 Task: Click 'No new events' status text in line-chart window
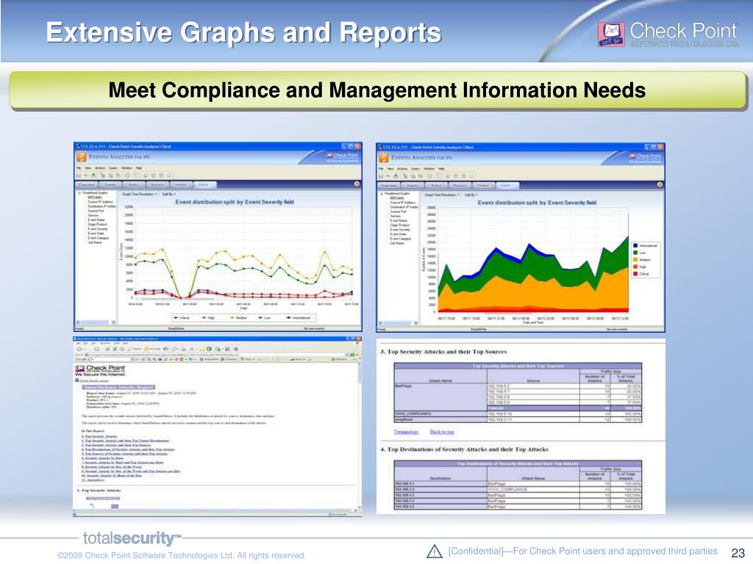[314, 328]
